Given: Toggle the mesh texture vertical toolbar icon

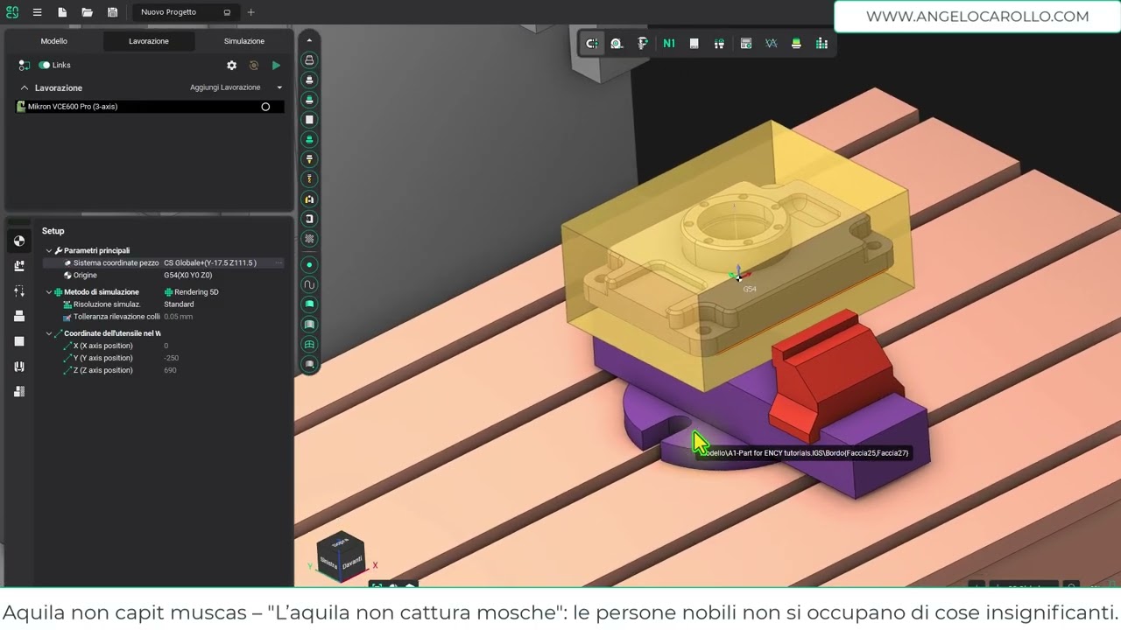Looking at the screenshot, I should pos(309,238).
